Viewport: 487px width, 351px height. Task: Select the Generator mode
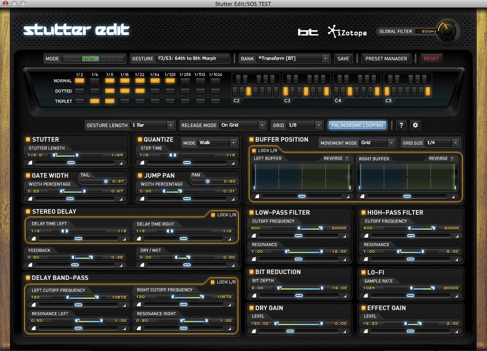112,58
